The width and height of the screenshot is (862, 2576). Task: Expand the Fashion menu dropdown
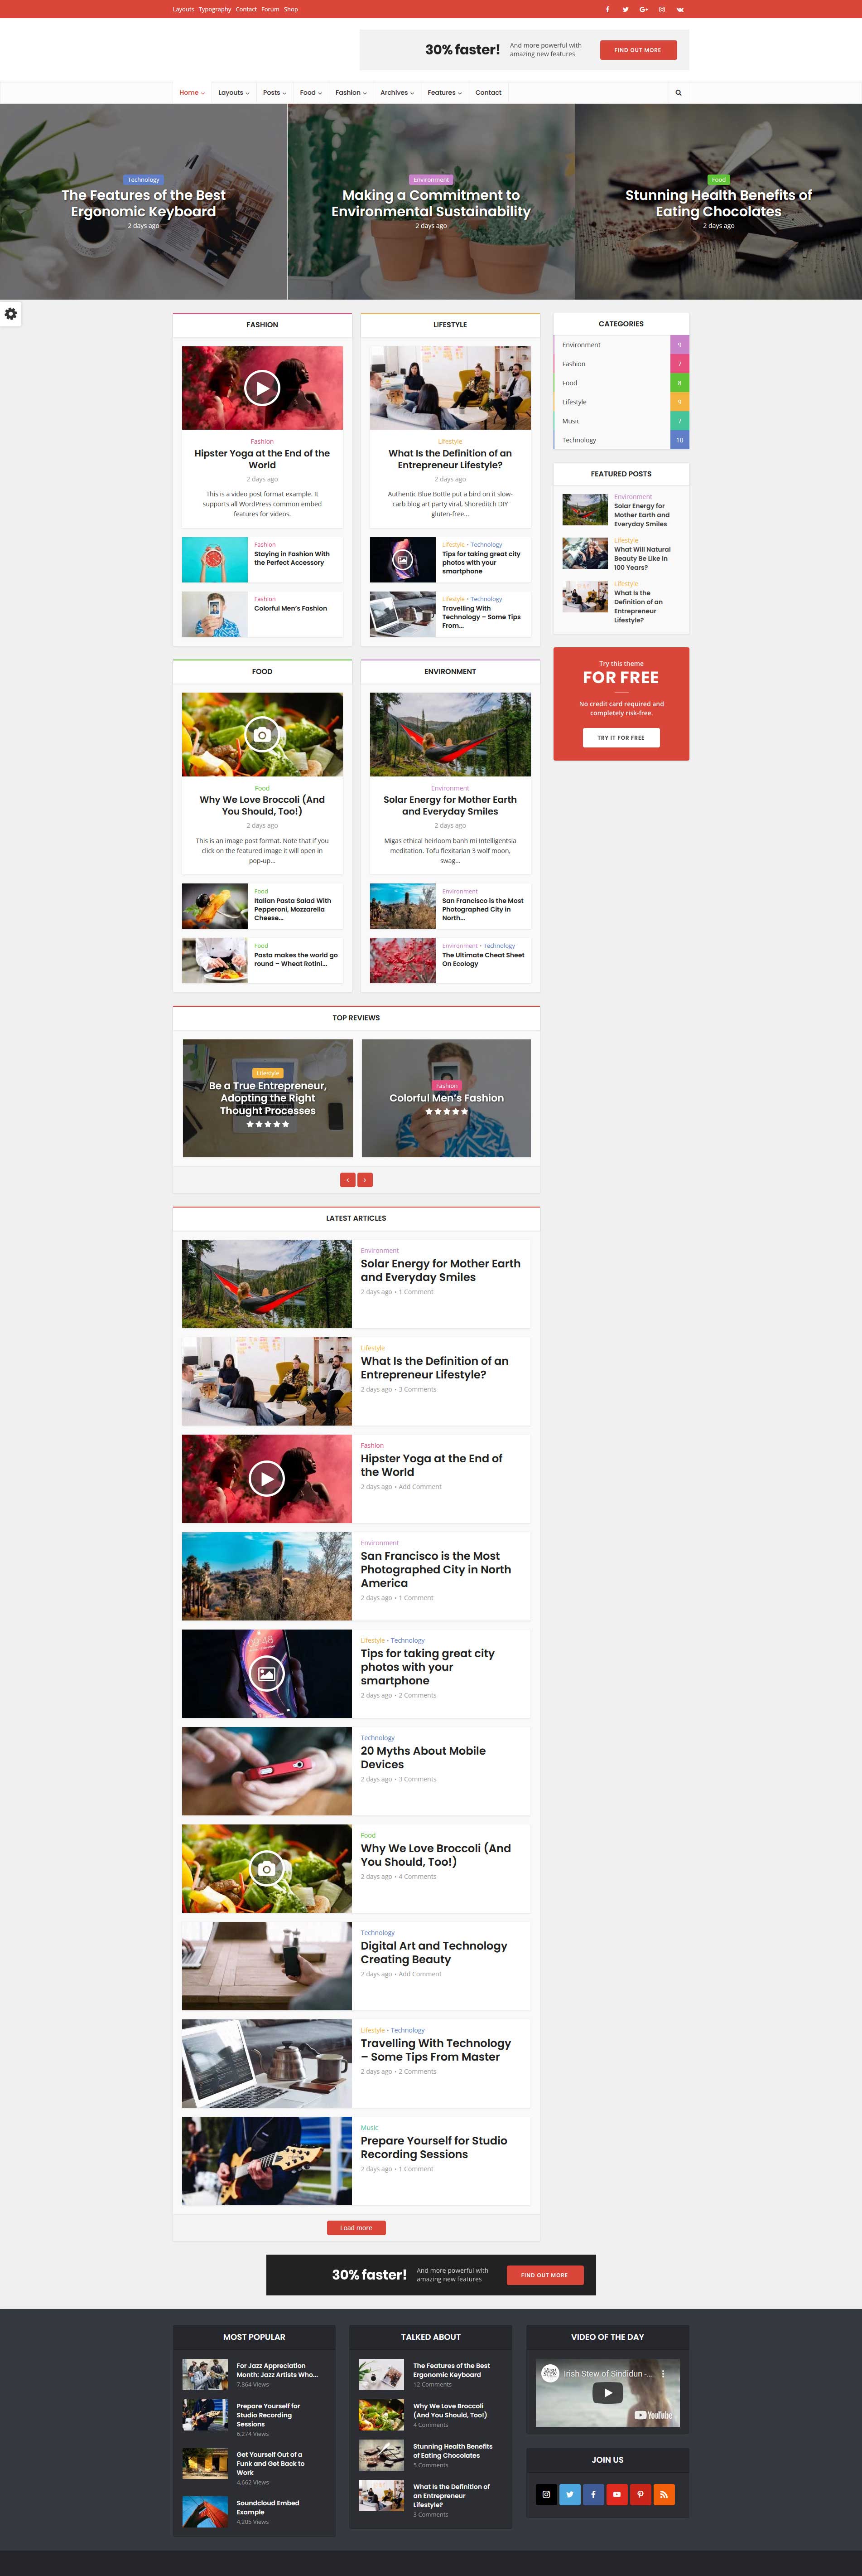click(x=351, y=93)
